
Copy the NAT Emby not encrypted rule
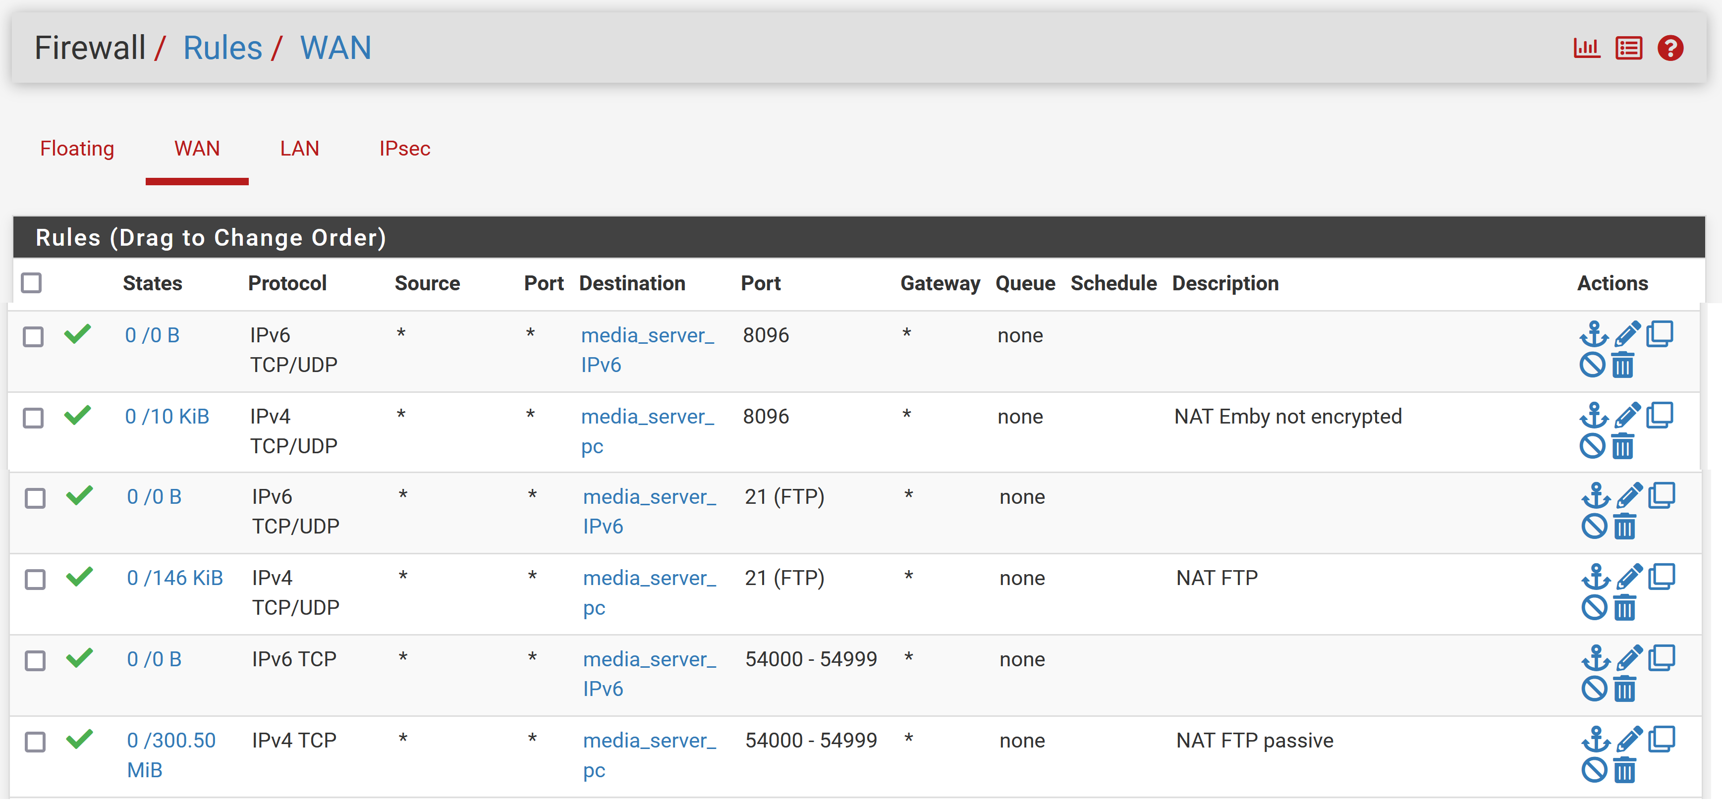1659,415
